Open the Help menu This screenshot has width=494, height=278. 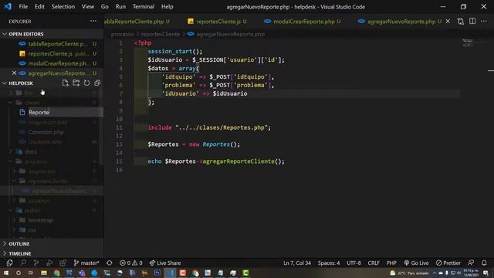pyautogui.click(x=167, y=7)
